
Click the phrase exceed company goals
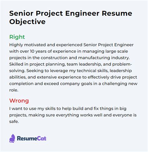click(x=68, y=84)
